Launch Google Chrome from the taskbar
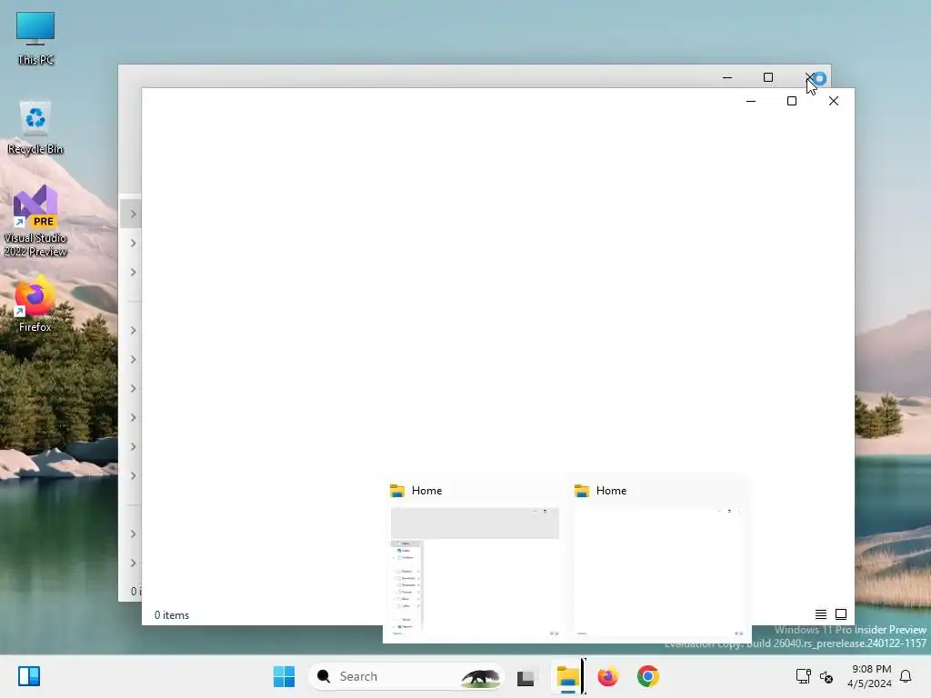Image resolution: width=931 pixels, height=698 pixels. [x=647, y=676]
